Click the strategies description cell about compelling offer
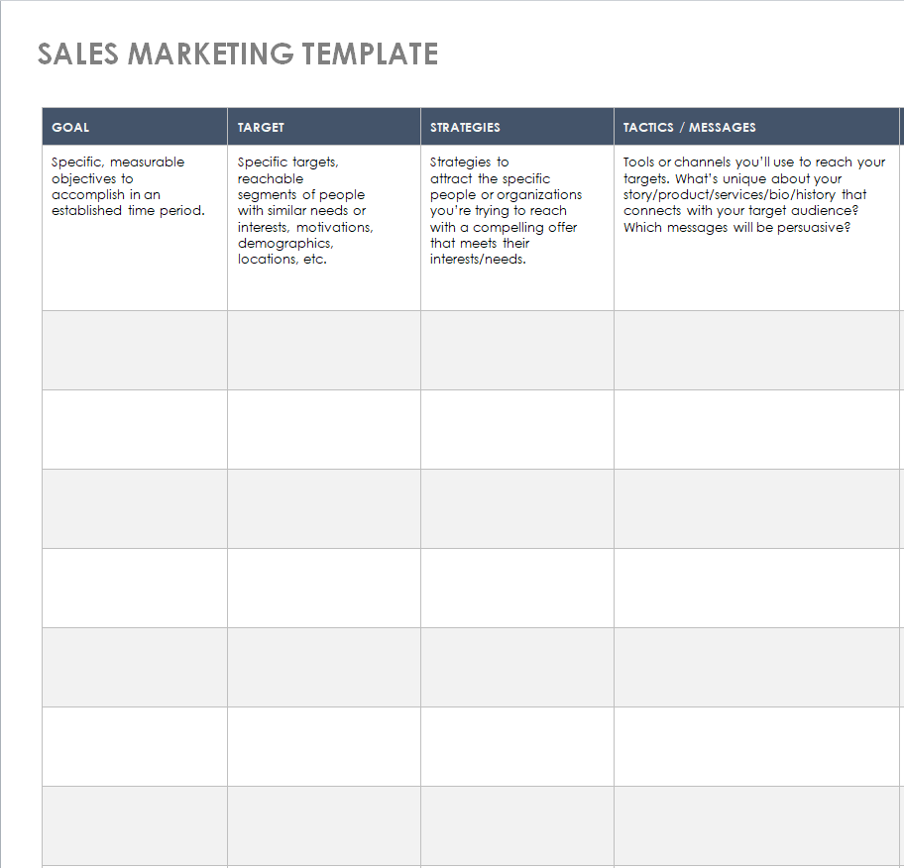 pos(517,228)
